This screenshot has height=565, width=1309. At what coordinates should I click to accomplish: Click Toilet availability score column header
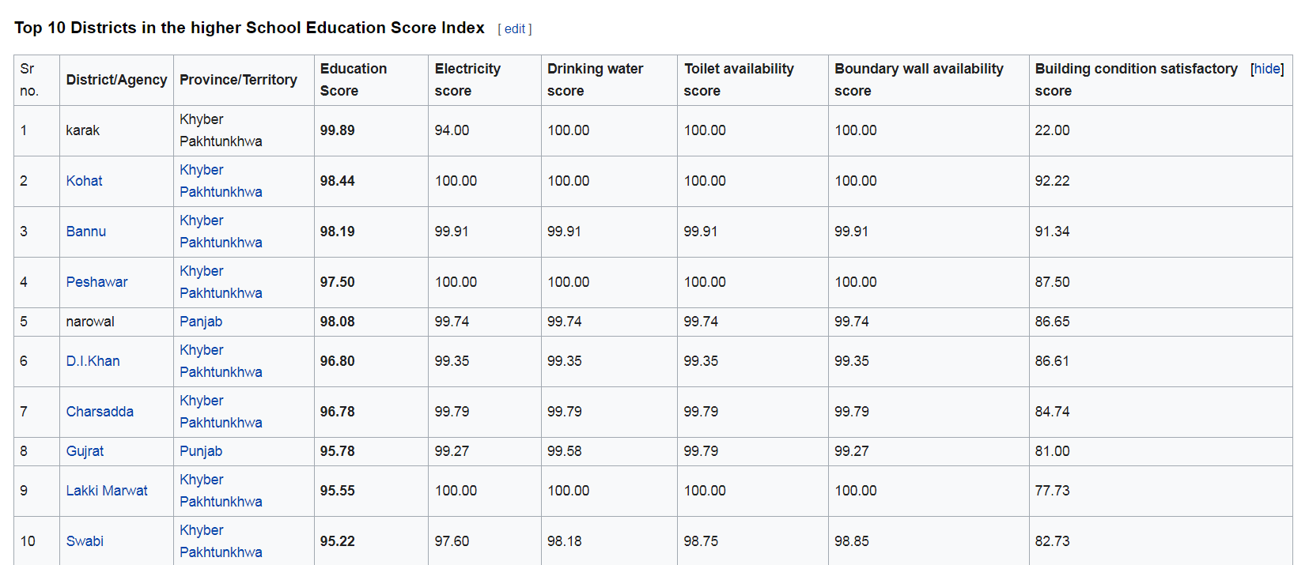[753, 80]
